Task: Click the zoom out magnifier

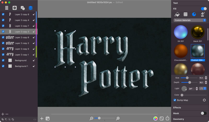Action: 91,118
